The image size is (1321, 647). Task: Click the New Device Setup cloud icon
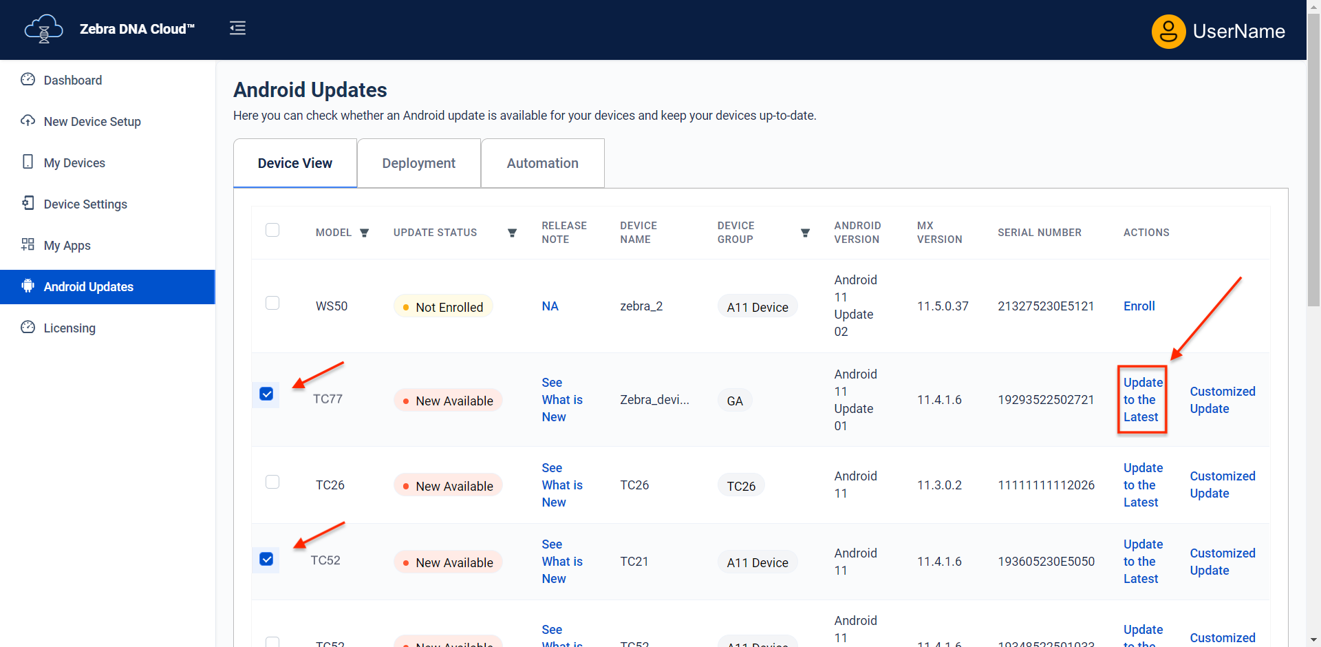[28, 121]
